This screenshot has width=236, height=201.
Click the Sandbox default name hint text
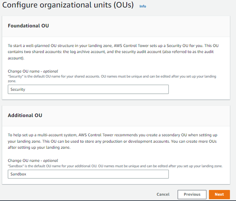pos(115,166)
